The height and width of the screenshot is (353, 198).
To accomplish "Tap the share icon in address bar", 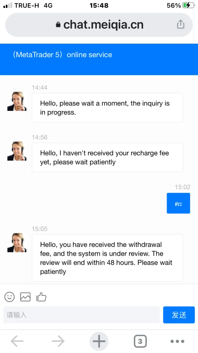I will coord(181,24).
